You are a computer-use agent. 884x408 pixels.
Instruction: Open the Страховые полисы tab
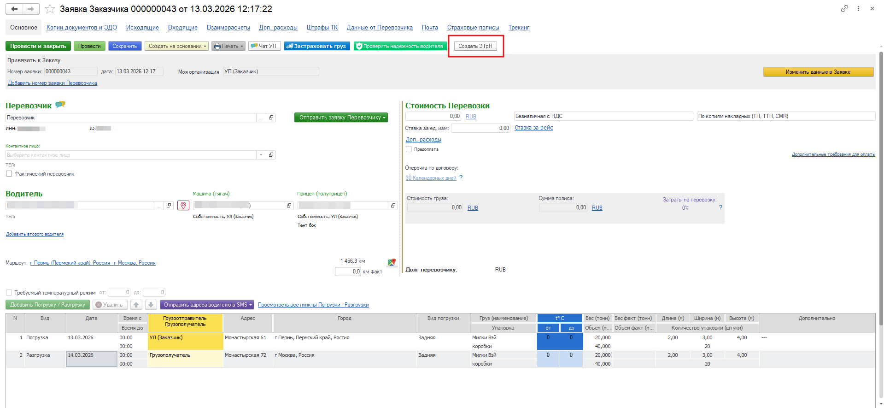pos(473,28)
